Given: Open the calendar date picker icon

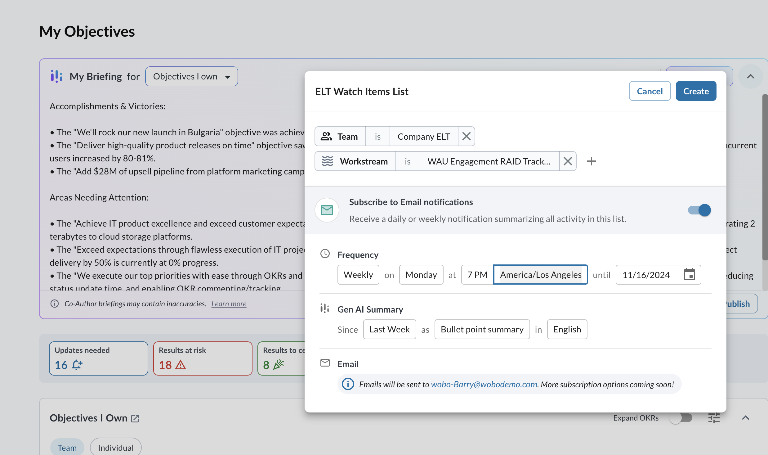Looking at the screenshot, I should (x=689, y=274).
